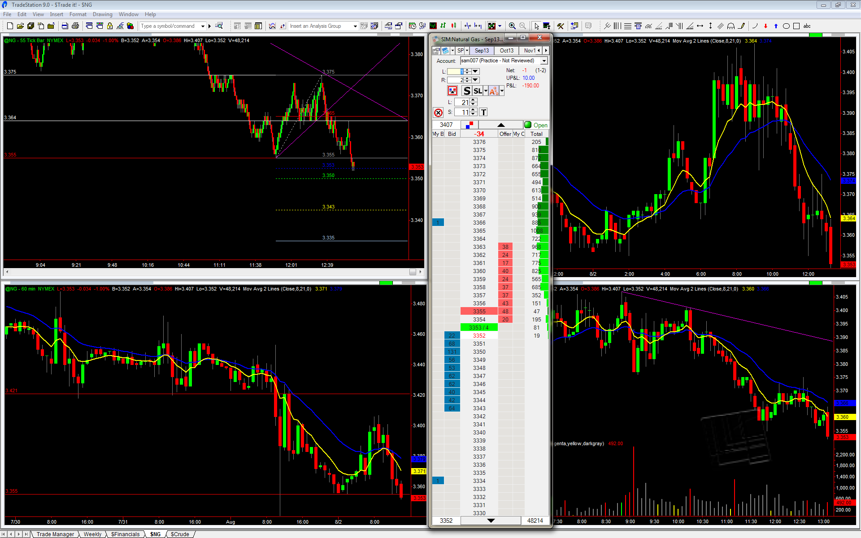This screenshot has width=861, height=538.
Task: Select the Ellipse drawing tool
Action: [x=786, y=26]
